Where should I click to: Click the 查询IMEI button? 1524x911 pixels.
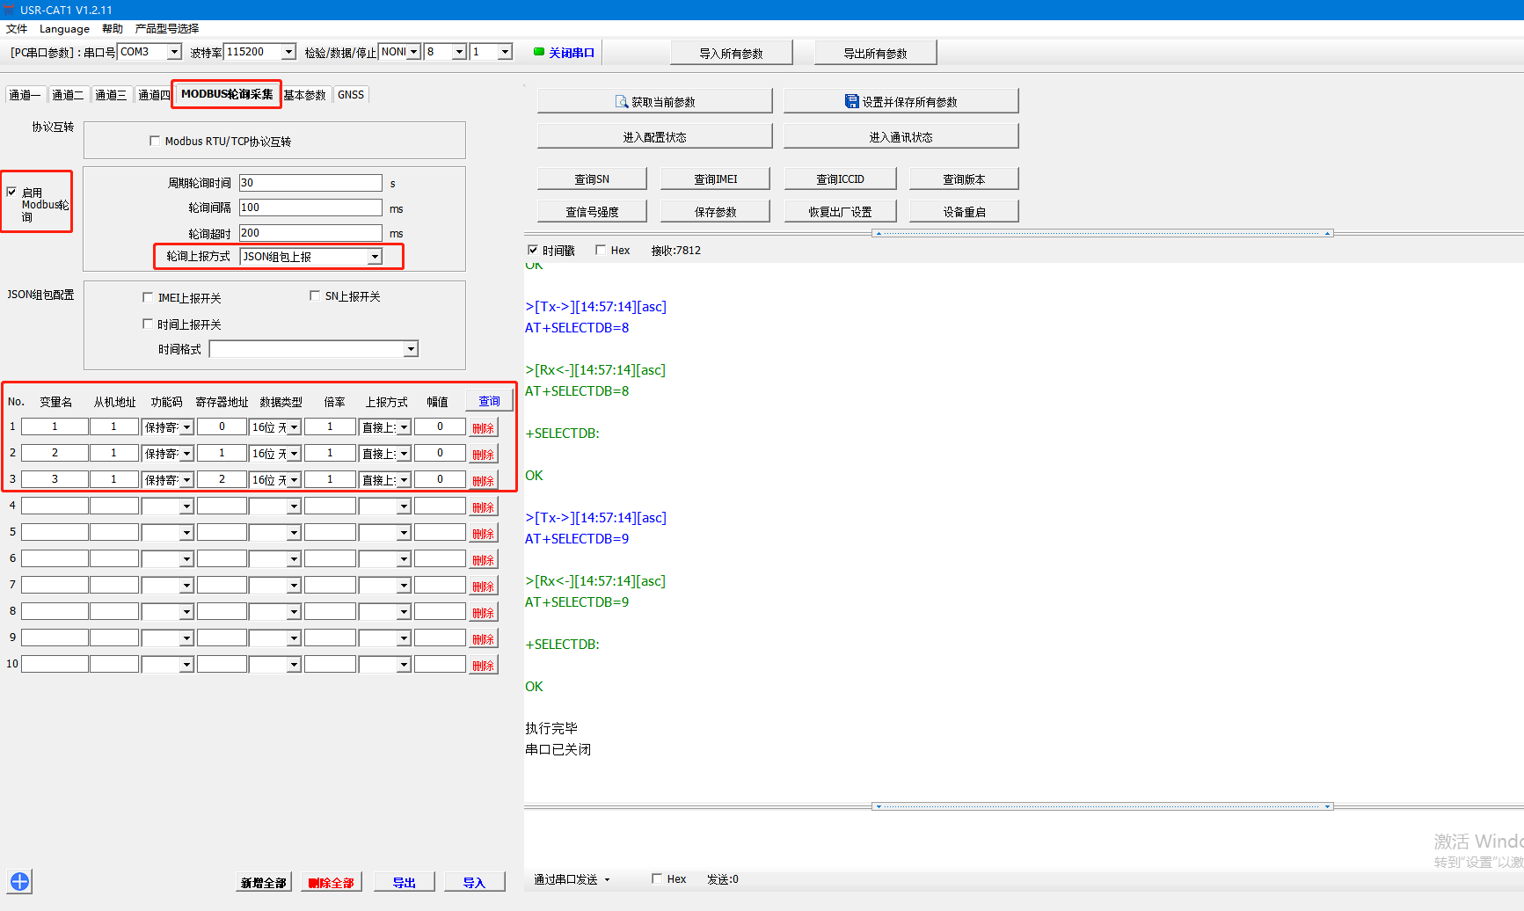715,179
